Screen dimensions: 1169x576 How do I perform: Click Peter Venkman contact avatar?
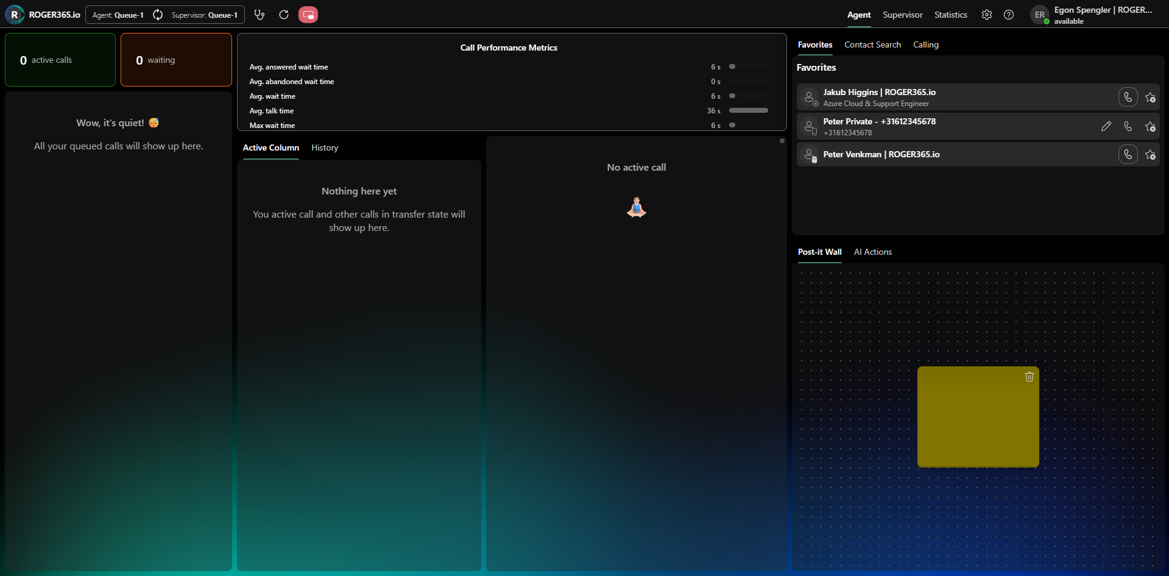810,155
